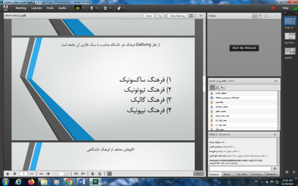
Task: Zoom out with the minus icon
Action: tap(41, 174)
